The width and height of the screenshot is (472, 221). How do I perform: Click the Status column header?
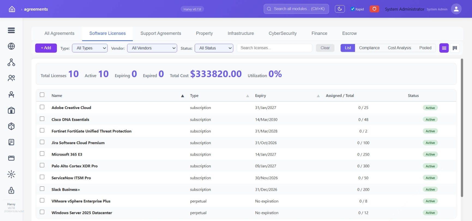pyautogui.click(x=413, y=96)
